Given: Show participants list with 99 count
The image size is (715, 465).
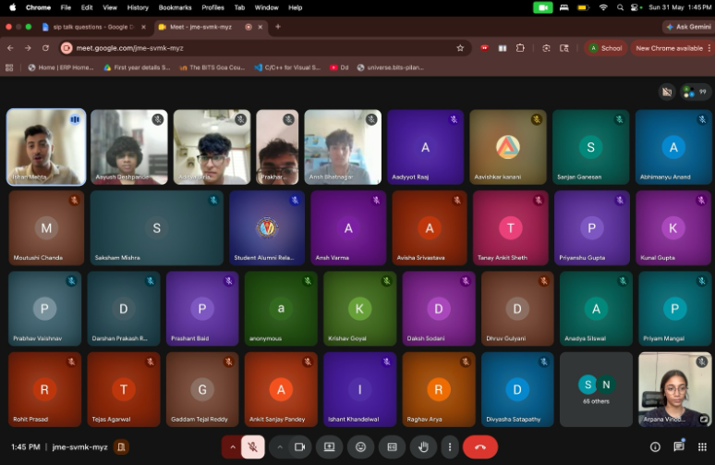Looking at the screenshot, I should coord(696,92).
